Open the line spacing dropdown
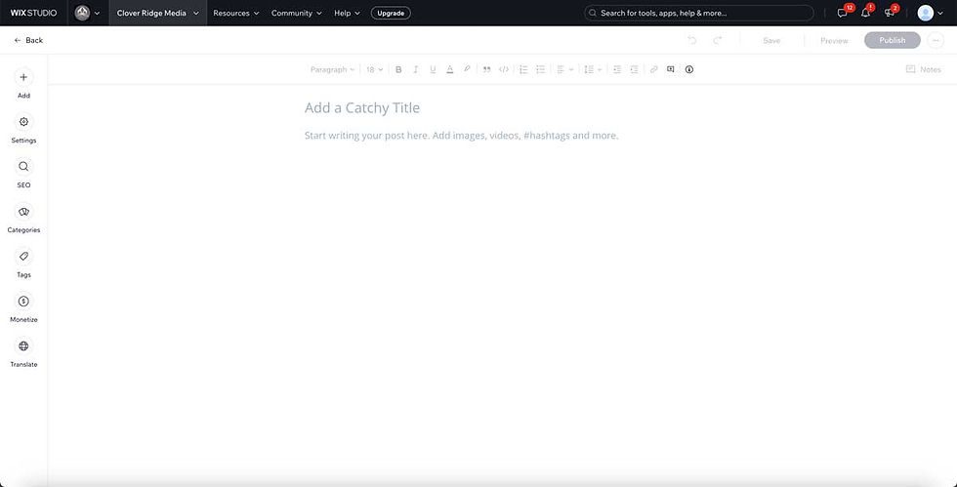Viewport: 957px width, 487px height. tap(593, 69)
